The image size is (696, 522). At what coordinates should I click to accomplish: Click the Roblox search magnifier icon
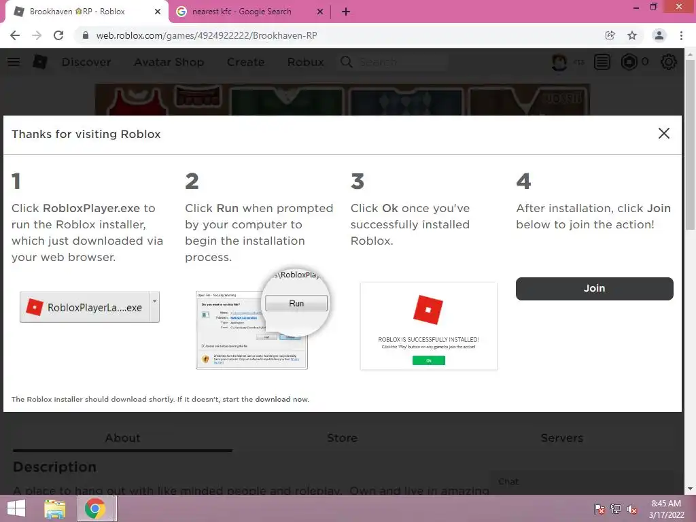(x=347, y=62)
